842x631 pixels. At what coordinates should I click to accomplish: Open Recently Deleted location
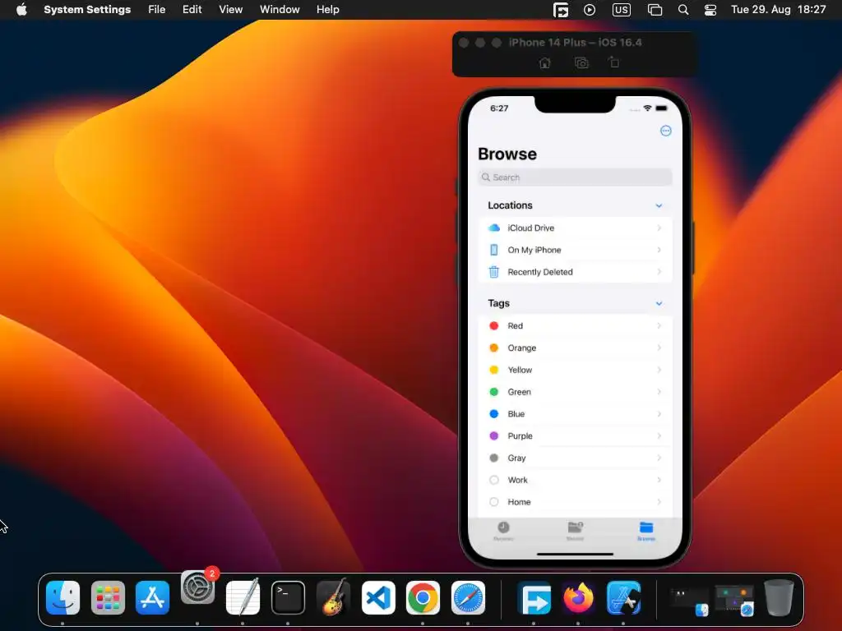click(575, 272)
